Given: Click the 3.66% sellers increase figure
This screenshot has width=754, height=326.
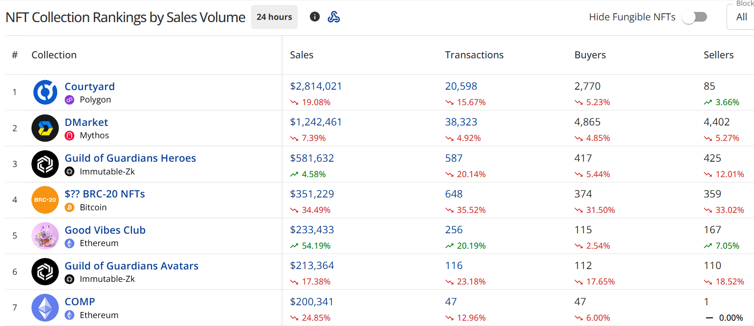Looking at the screenshot, I should click(727, 102).
